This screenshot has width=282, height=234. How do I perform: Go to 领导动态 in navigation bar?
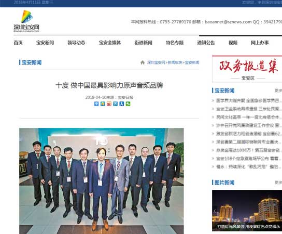click(x=76, y=43)
